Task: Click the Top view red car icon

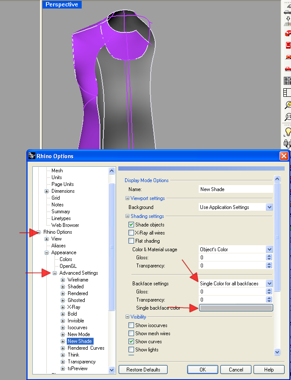Action: click(288, 45)
